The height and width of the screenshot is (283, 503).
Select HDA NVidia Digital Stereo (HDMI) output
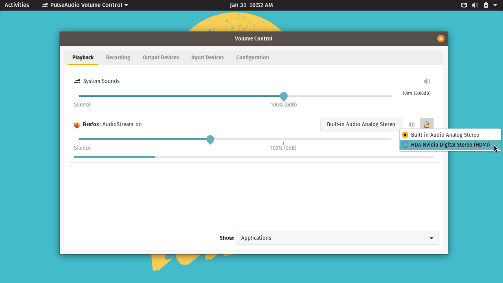pos(450,145)
